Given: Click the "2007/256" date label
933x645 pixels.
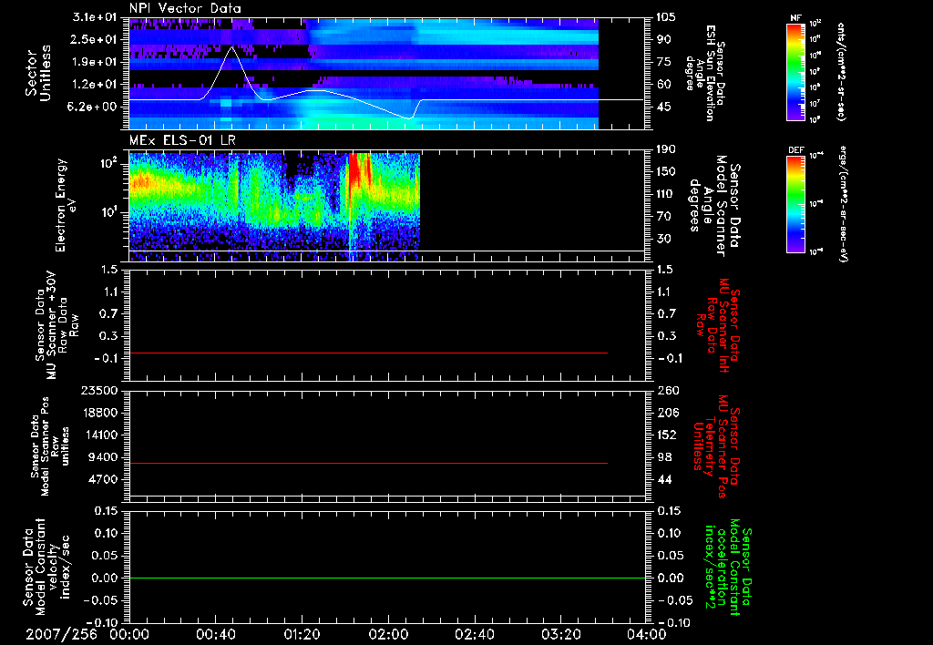Looking at the screenshot, I should click(x=61, y=635).
